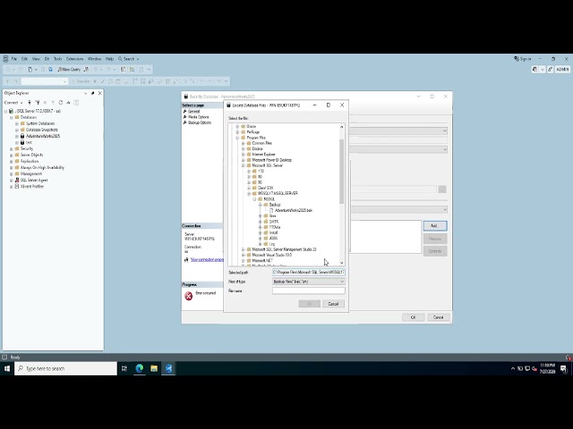Click the file tree scroll down arrow

342,263
